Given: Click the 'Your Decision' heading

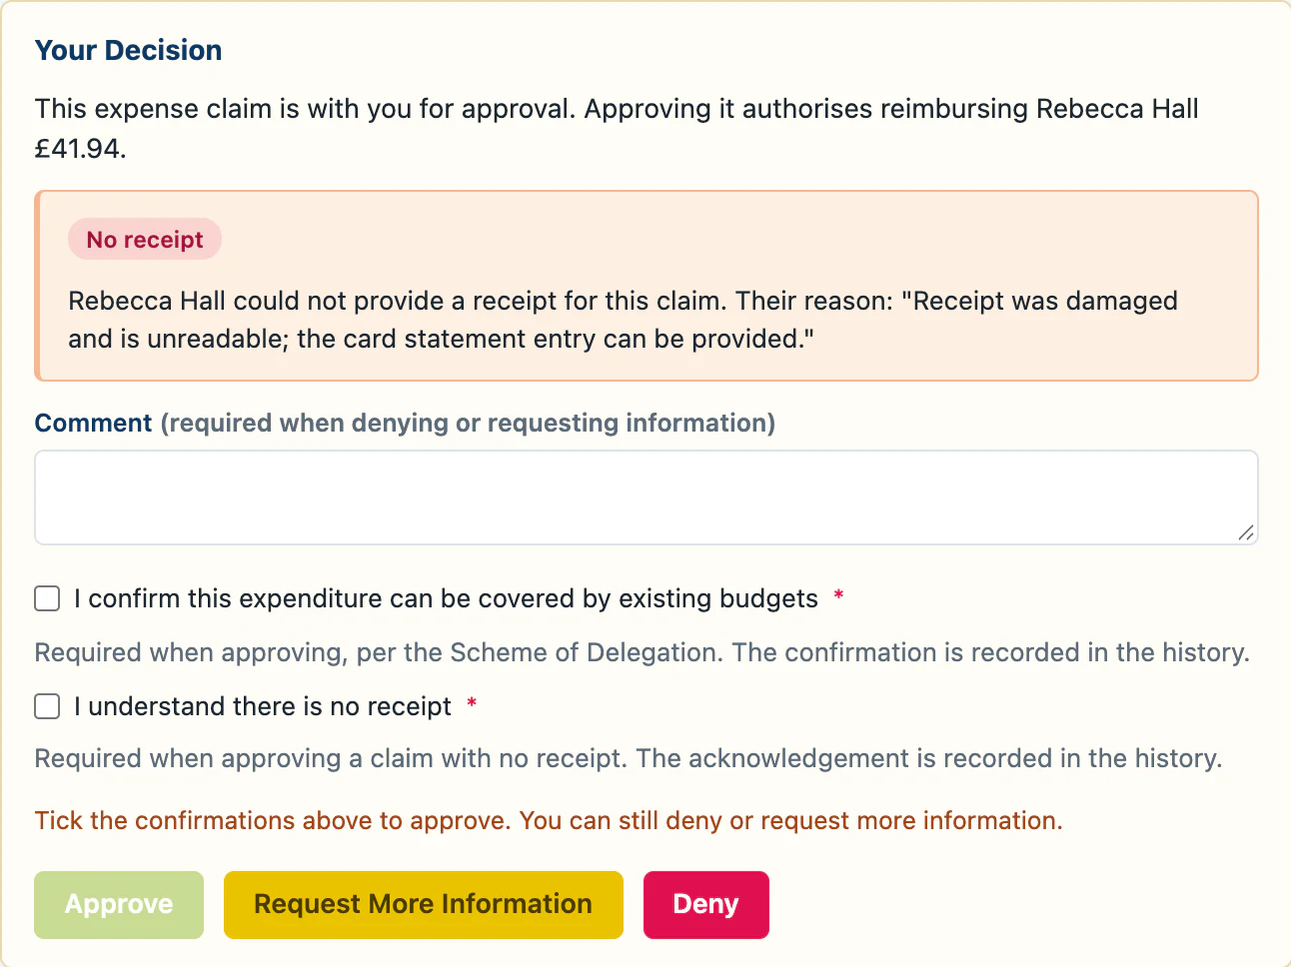Looking at the screenshot, I should [129, 50].
